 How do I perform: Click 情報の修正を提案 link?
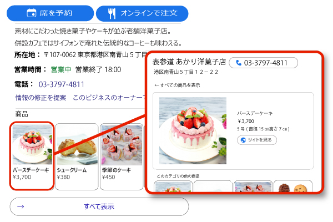point(41,98)
